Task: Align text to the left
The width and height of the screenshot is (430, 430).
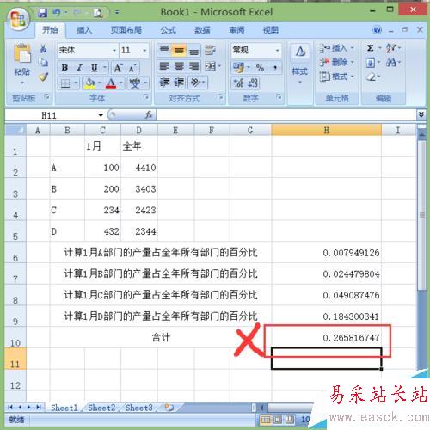Action: tap(164, 66)
